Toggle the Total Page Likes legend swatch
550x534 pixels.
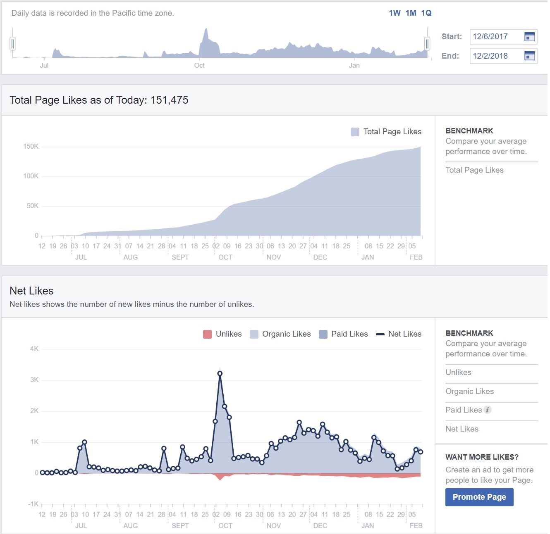355,132
